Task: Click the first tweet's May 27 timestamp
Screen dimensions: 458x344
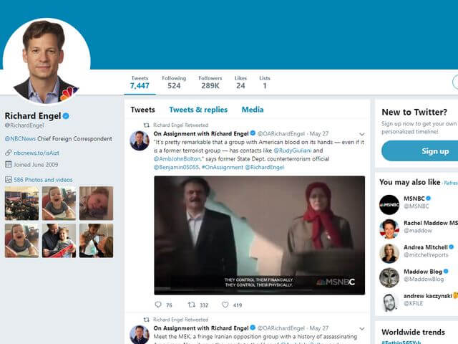Action: tap(319, 134)
